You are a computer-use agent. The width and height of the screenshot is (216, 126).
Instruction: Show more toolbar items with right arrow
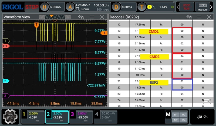pos(211,7)
